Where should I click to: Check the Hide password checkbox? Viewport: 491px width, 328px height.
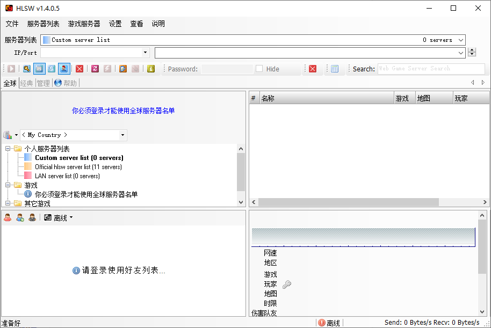pos(259,69)
